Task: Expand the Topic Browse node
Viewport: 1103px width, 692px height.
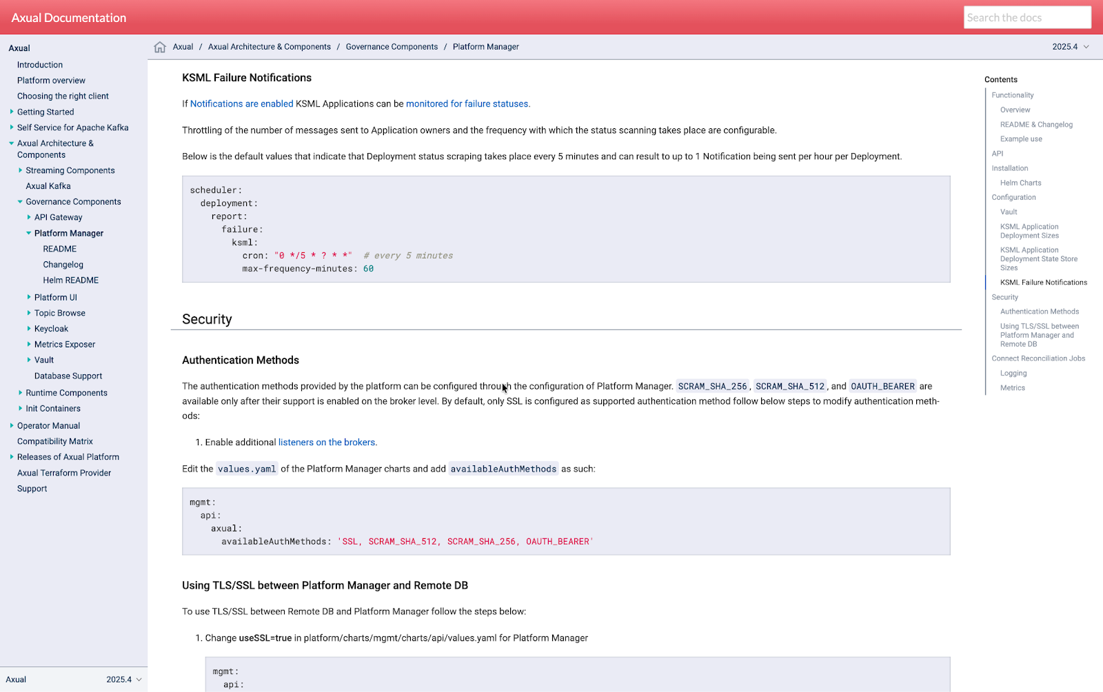Action: point(29,313)
